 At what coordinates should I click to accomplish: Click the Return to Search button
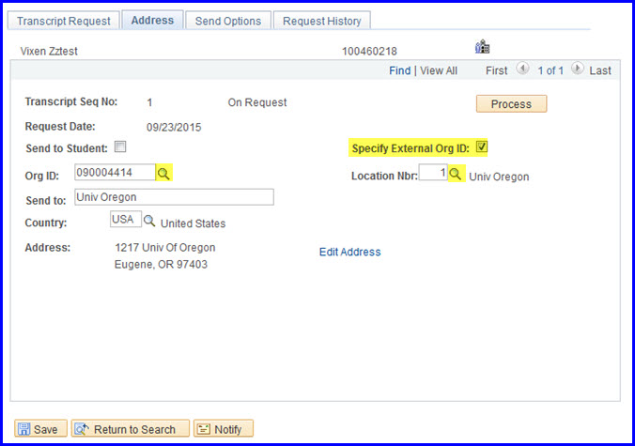(x=131, y=429)
